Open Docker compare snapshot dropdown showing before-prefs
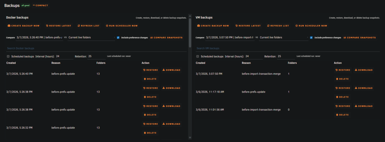The height and width of the screenshot is (142, 385). tap(39, 38)
